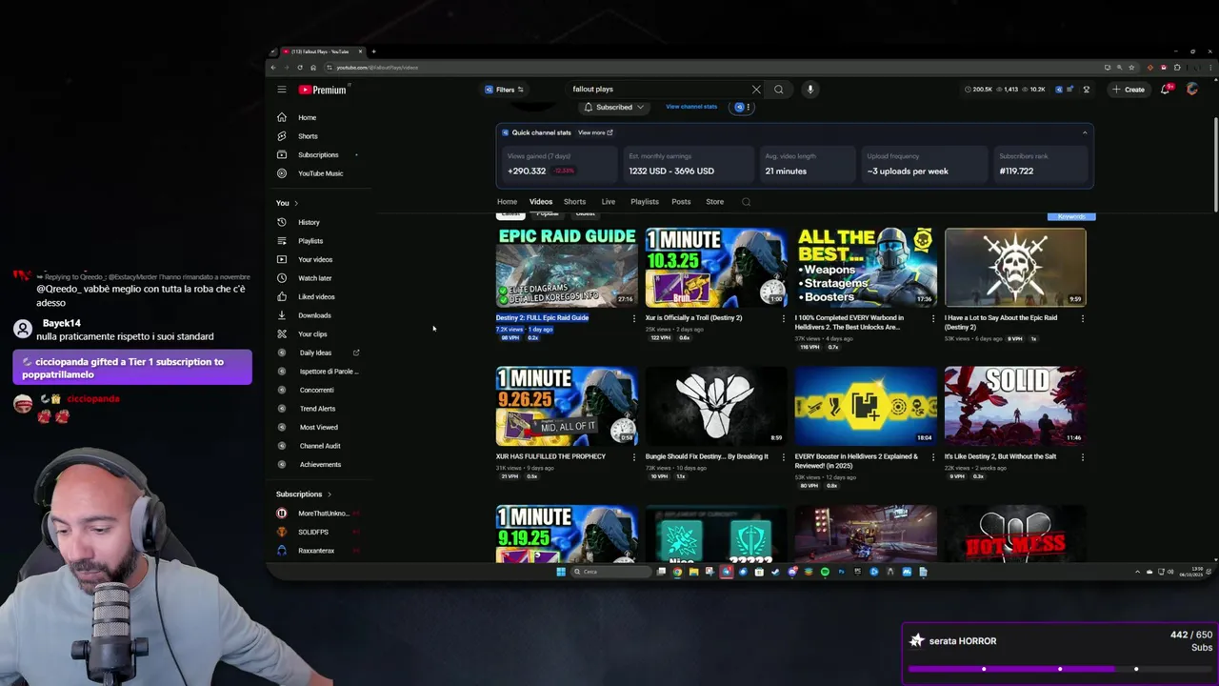
Task: Open Daily Ideas in sidebar
Action: pyautogui.click(x=315, y=353)
